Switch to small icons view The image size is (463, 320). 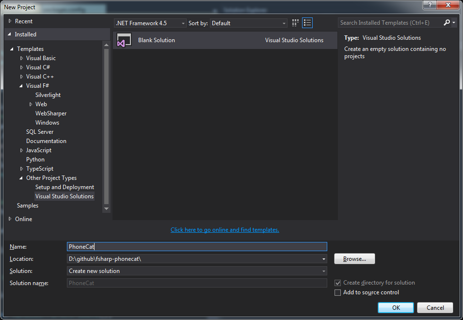tap(295, 23)
